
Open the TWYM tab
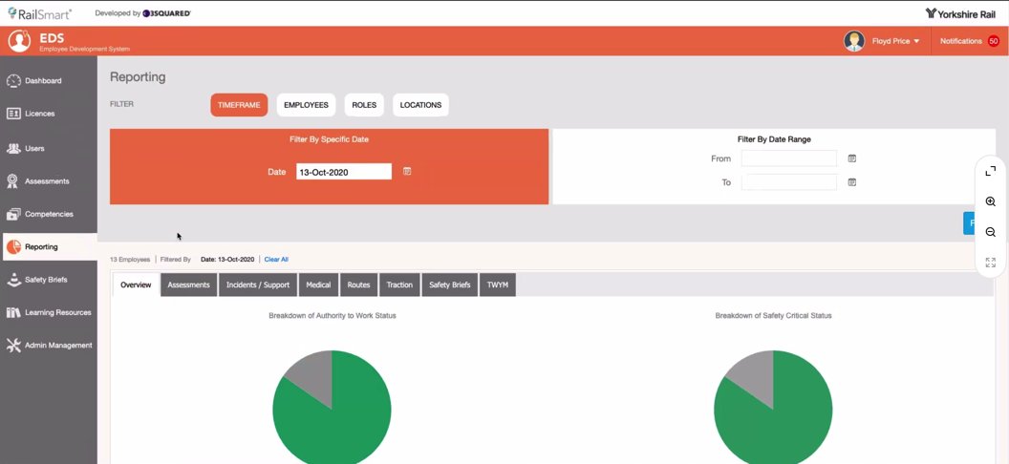coord(498,285)
